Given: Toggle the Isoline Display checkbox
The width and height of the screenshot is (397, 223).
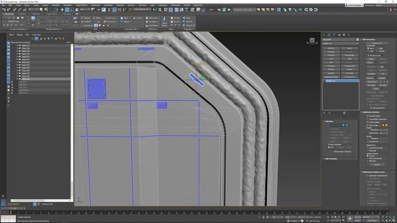Looking at the screenshot, I should pos(368,122).
